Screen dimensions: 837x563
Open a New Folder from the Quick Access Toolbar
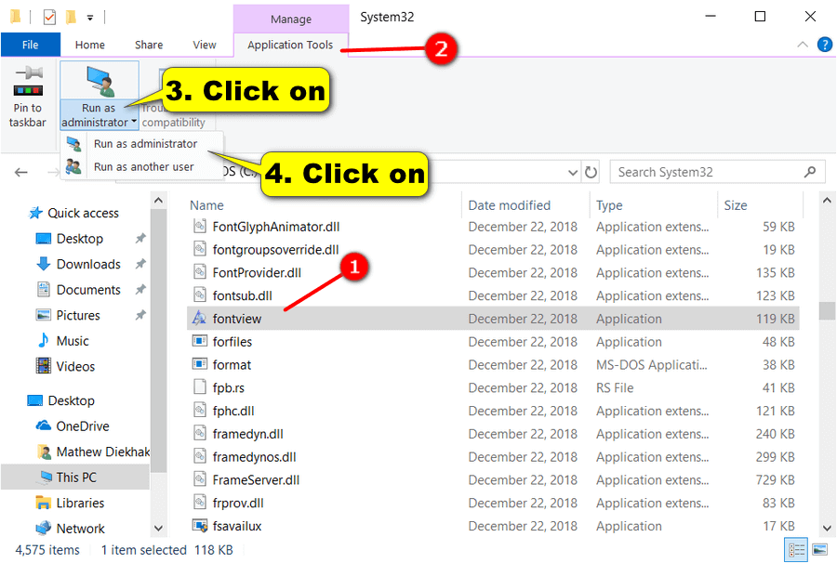pyautogui.click(x=70, y=17)
